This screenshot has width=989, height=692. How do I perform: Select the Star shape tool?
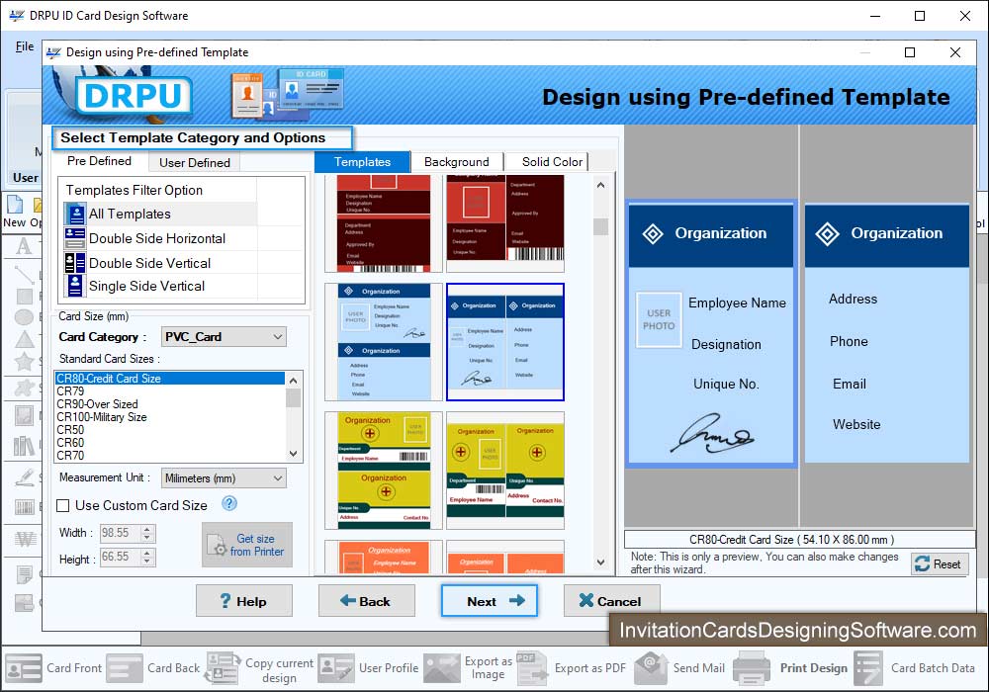pyautogui.click(x=24, y=362)
